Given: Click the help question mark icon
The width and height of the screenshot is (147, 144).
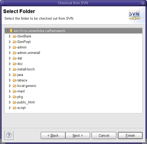Looking at the screenshot, I should coord(9,135).
